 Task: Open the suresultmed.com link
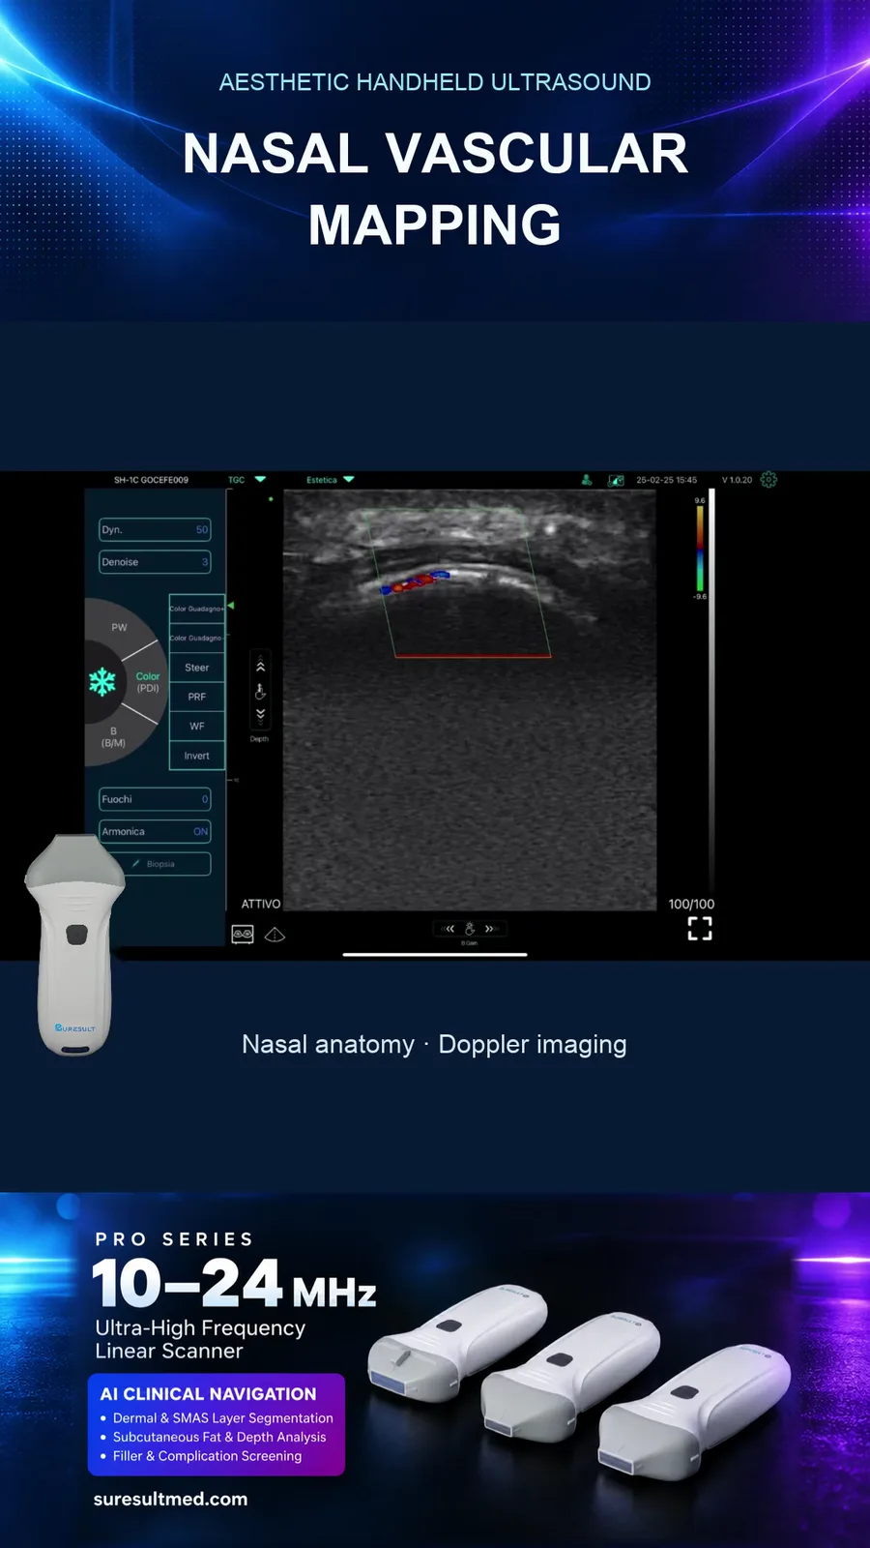click(171, 1499)
